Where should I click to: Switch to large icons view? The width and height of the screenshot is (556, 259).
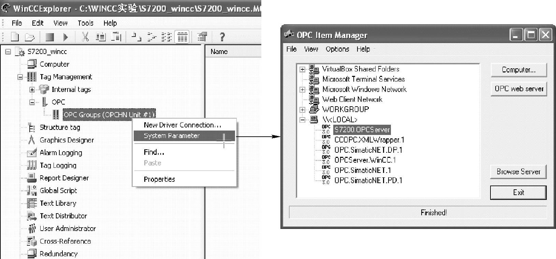pyautogui.click(x=136, y=37)
